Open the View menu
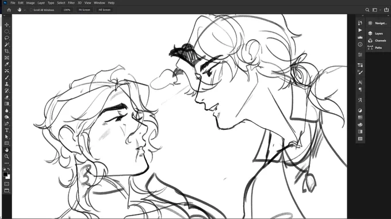 click(87, 3)
